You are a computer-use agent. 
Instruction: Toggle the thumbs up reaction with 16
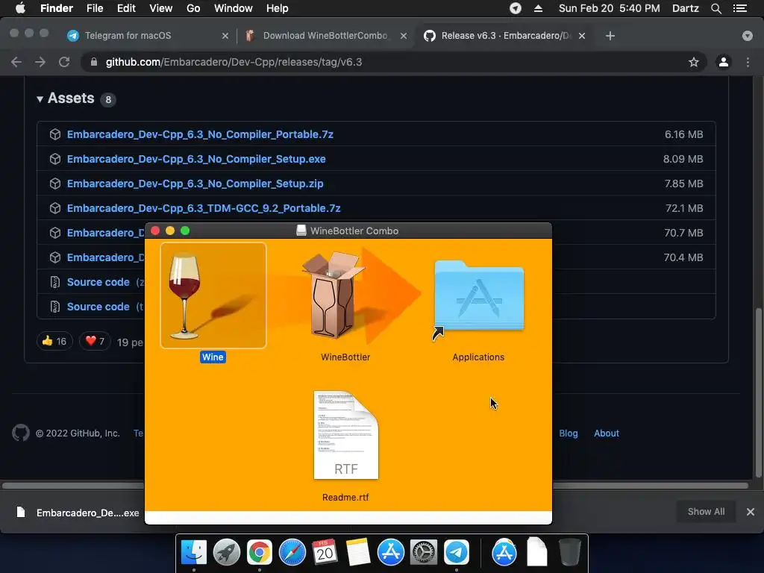click(x=54, y=341)
